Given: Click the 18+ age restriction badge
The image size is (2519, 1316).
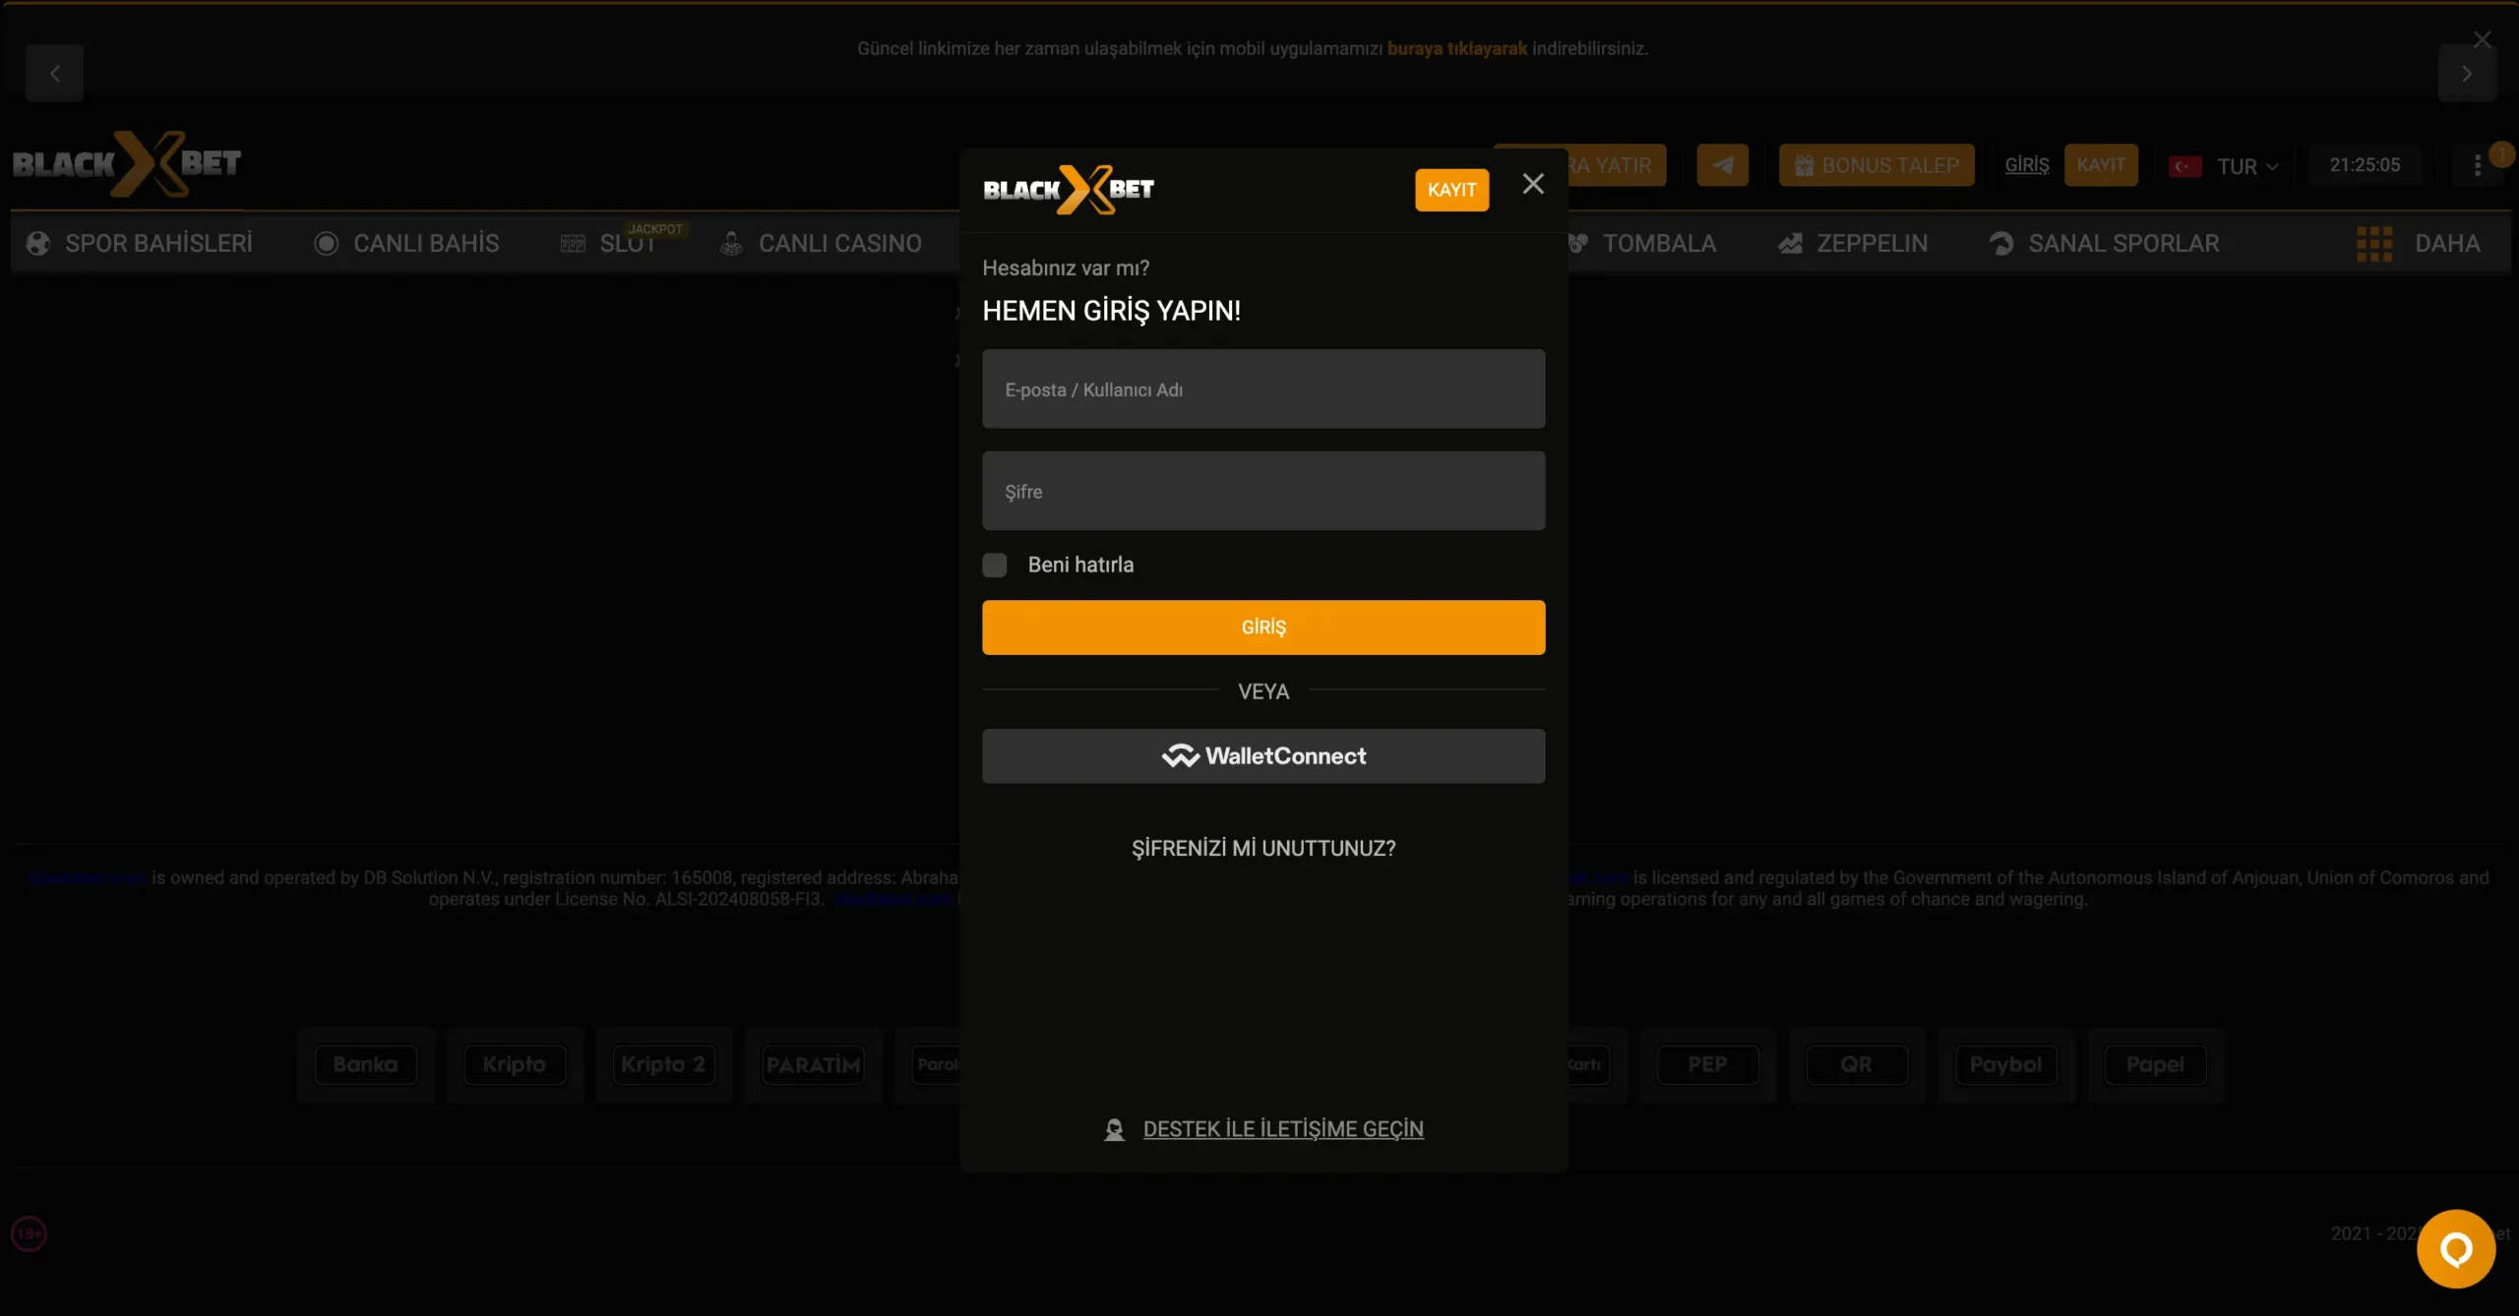Looking at the screenshot, I should [29, 1233].
